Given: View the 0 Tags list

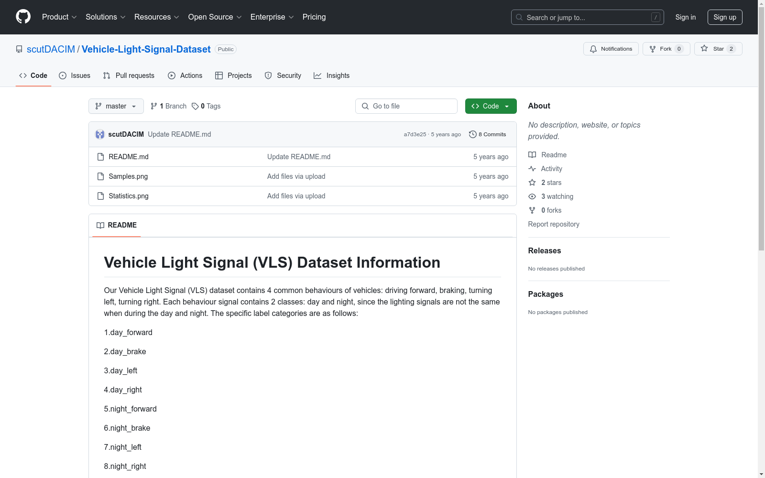Looking at the screenshot, I should 206,106.
